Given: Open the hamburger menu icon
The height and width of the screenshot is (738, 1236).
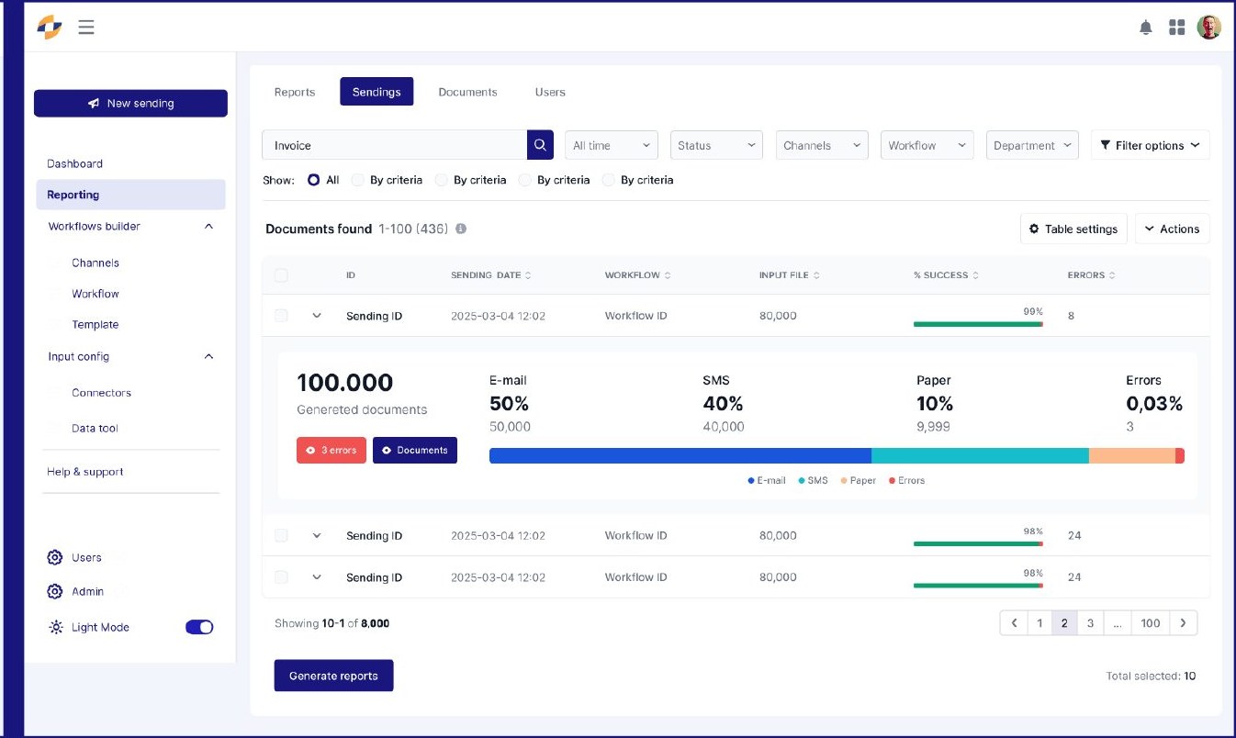Looking at the screenshot, I should (x=86, y=28).
